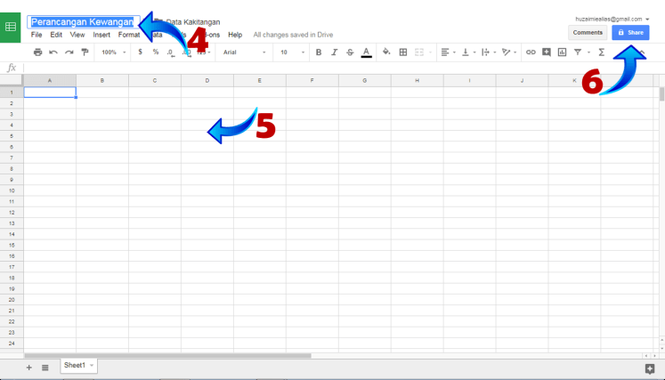Open the Arial font dropdown

coord(244,53)
